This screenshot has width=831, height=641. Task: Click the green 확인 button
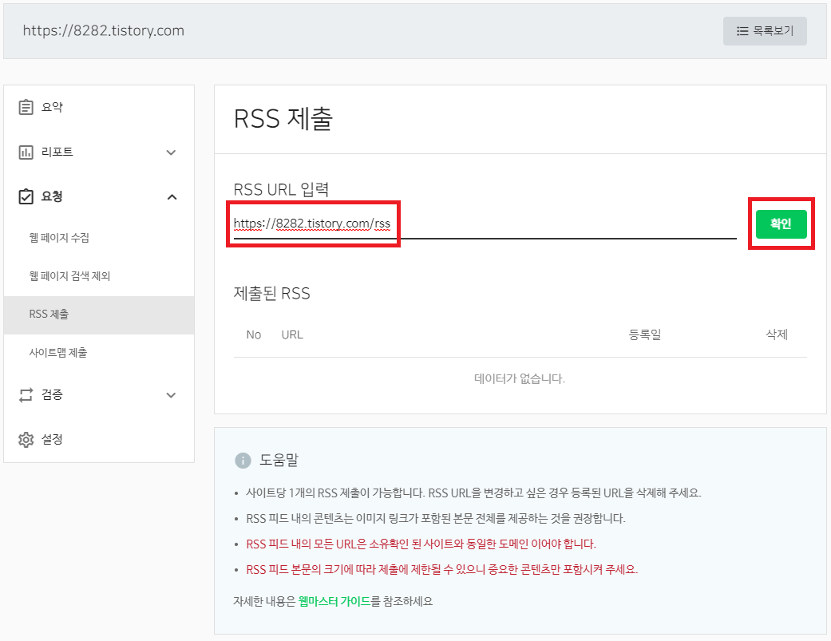pyautogui.click(x=781, y=224)
